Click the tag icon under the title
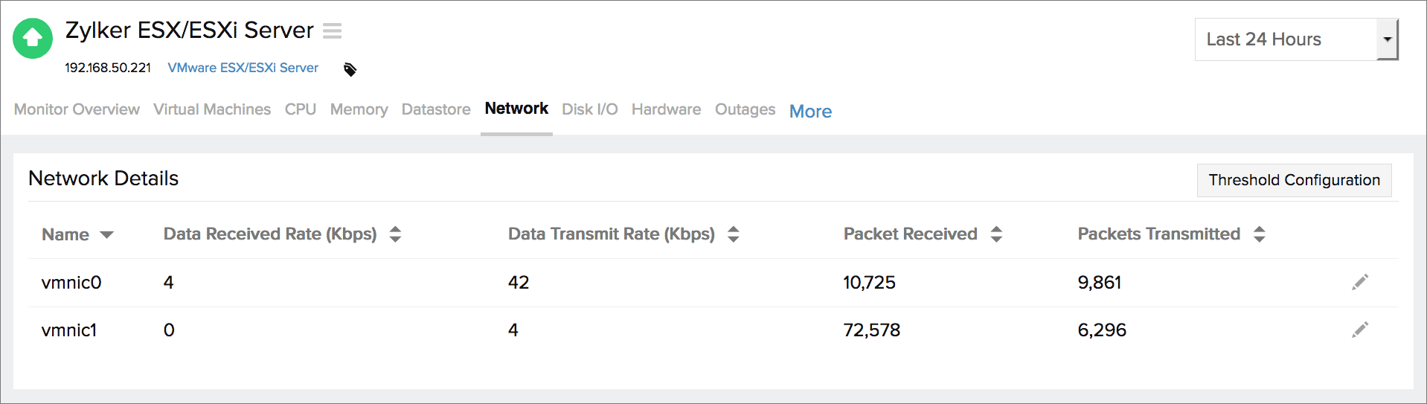1427x404 pixels. (350, 69)
